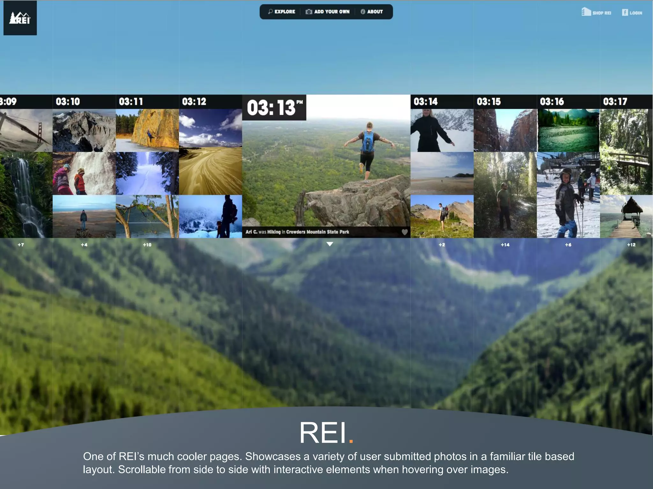The height and width of the screenshot is (489, 653).
Task: Show +2 more photos under 03:14 column
Action: pos(442,245)
